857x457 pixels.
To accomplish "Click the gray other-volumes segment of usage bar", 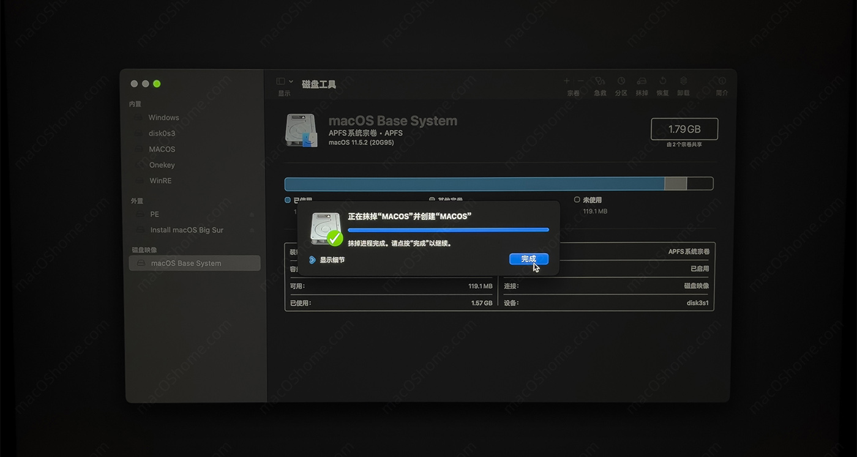I will point(675,184).
